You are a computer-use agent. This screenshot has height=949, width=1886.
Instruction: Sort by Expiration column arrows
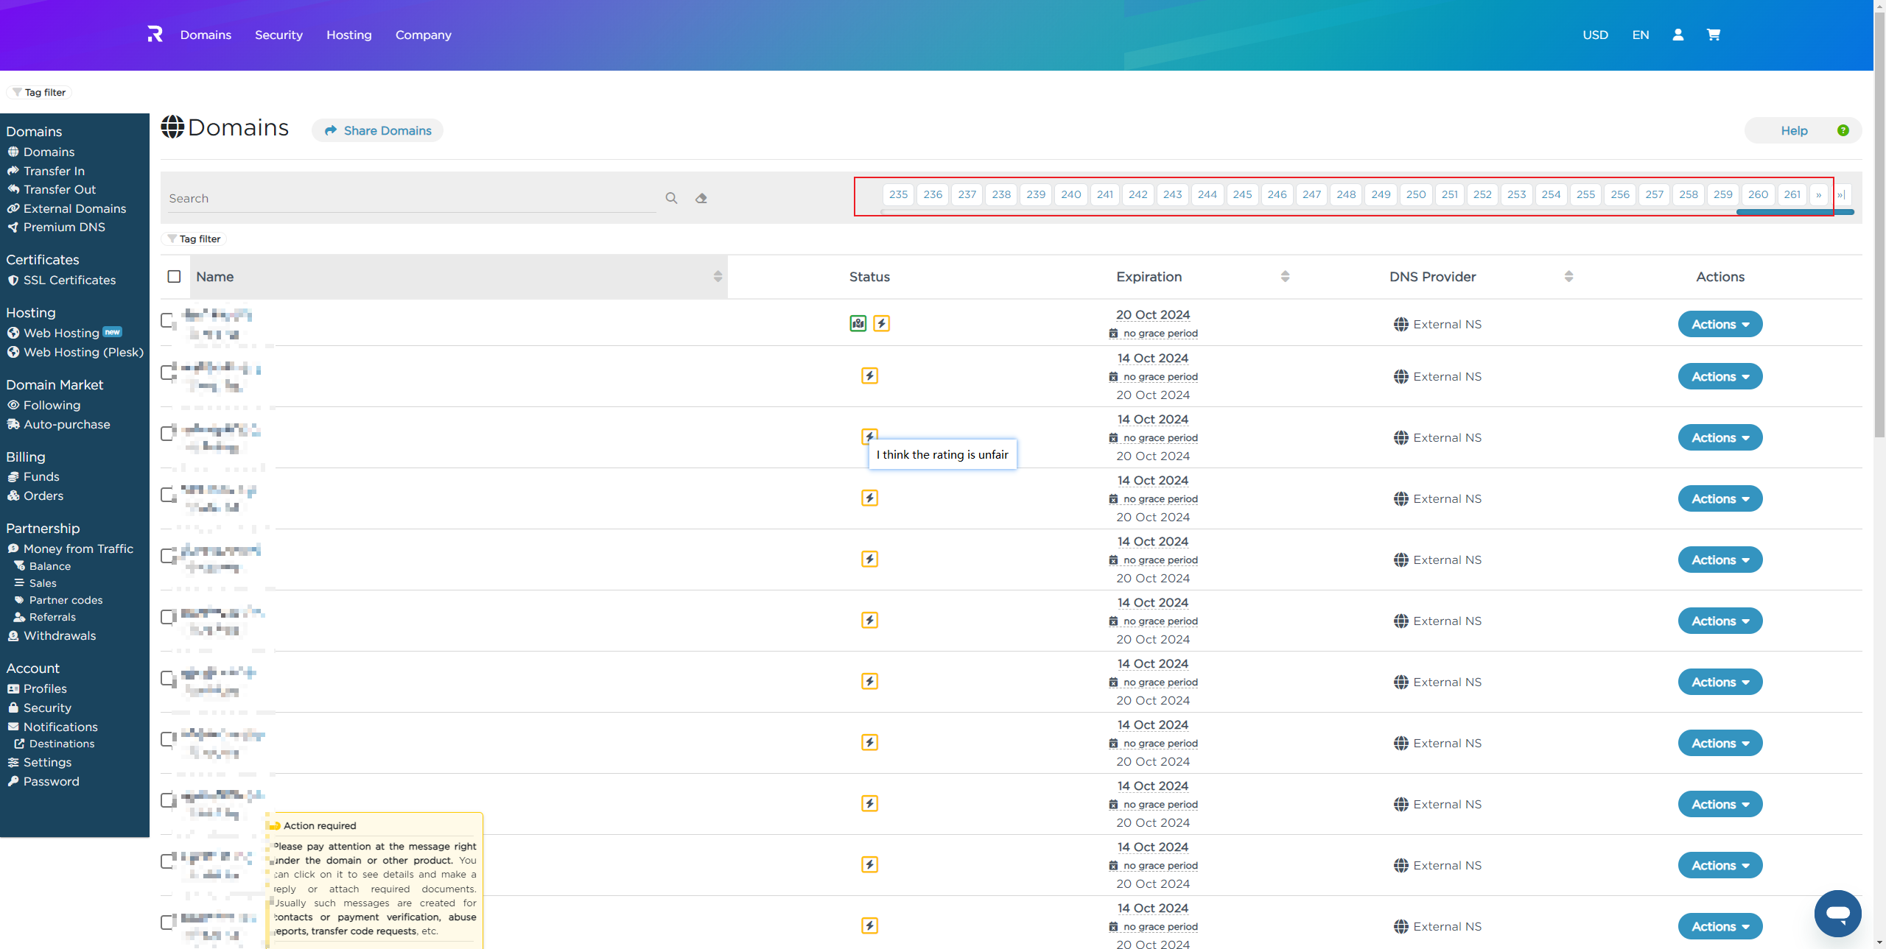click(1285, 277)
